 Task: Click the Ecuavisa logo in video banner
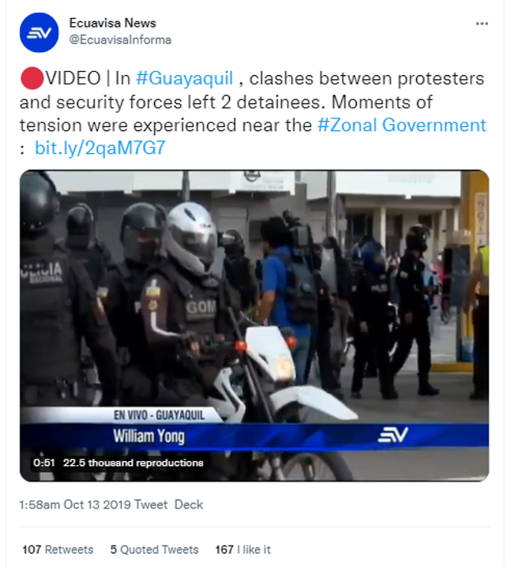[x=393, y=435]
